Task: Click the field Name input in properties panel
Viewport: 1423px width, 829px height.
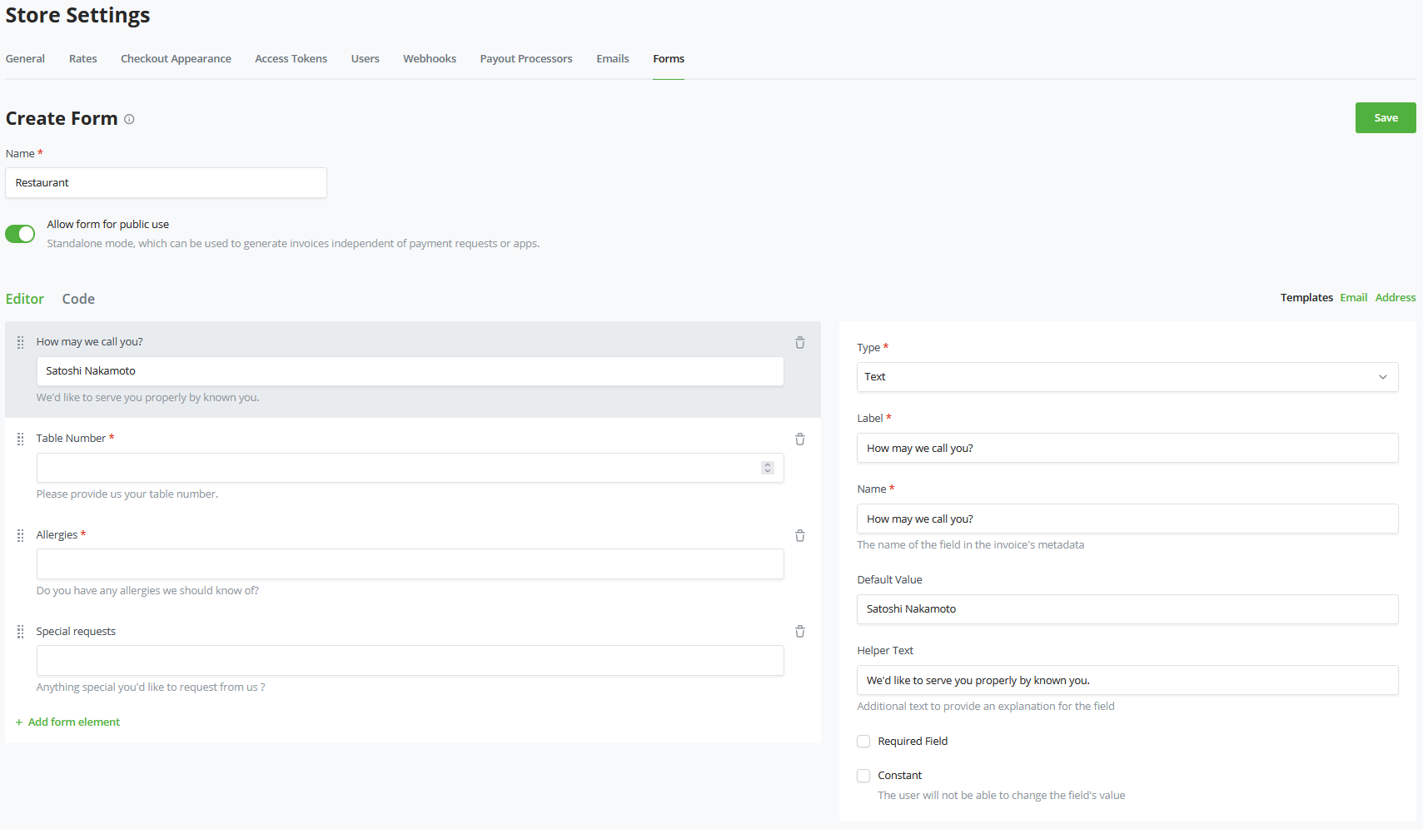Action: (1127, 519)
